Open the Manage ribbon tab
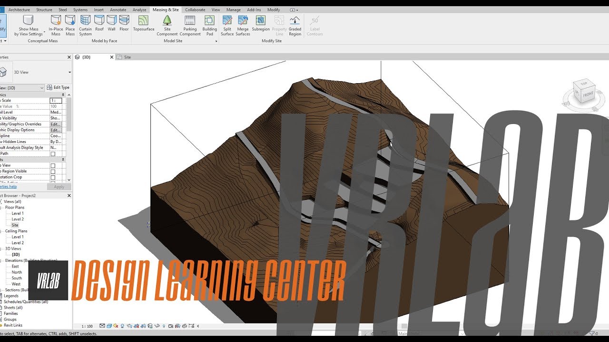This screenshot has height=342, width=609. click(234, 9)
